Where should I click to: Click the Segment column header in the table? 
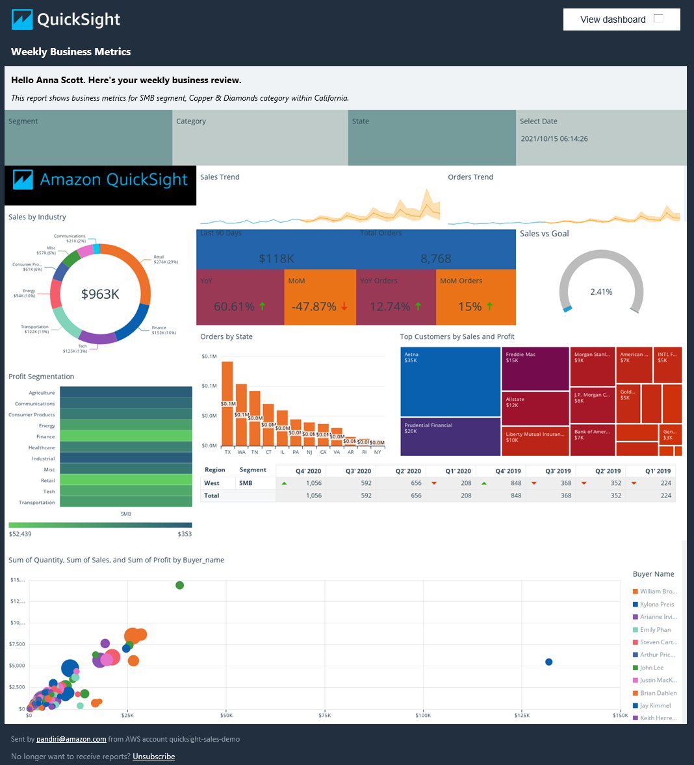pos(253,470)
